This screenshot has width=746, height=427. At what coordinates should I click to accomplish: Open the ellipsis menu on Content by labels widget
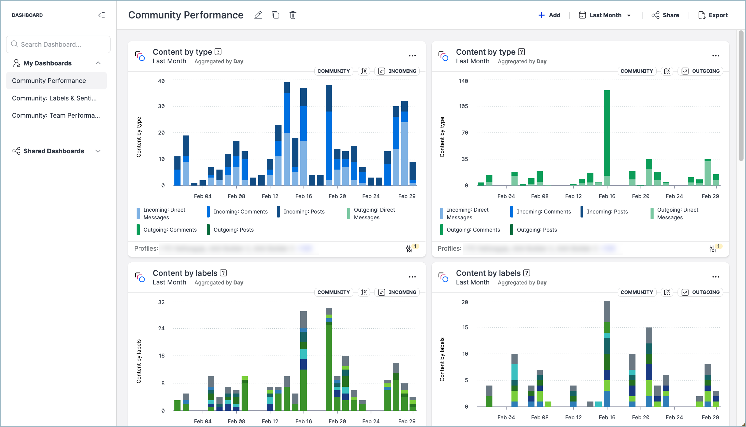tap(413, 277)
